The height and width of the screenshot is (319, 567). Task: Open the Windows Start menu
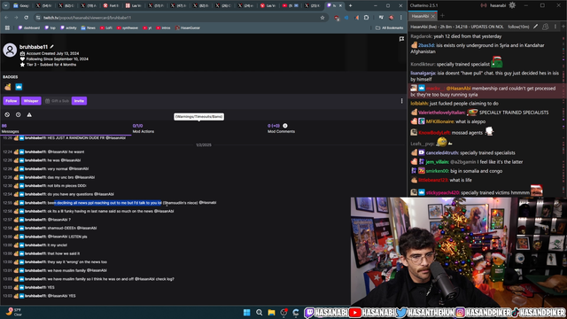[247, 313]
